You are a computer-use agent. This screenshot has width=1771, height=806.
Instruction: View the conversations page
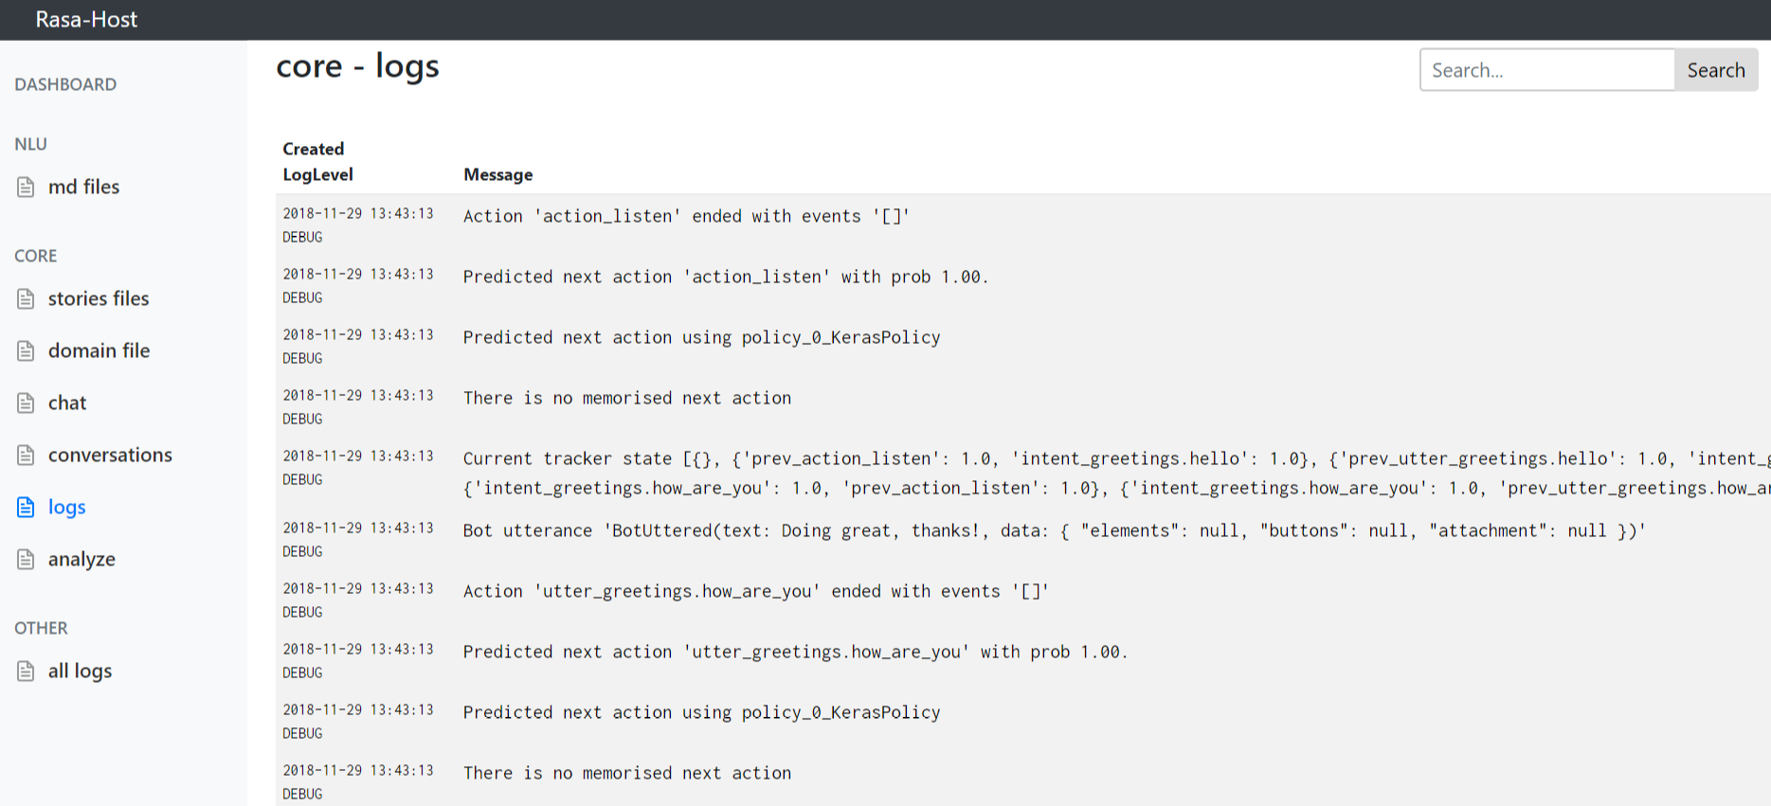(x=110, y=455)
